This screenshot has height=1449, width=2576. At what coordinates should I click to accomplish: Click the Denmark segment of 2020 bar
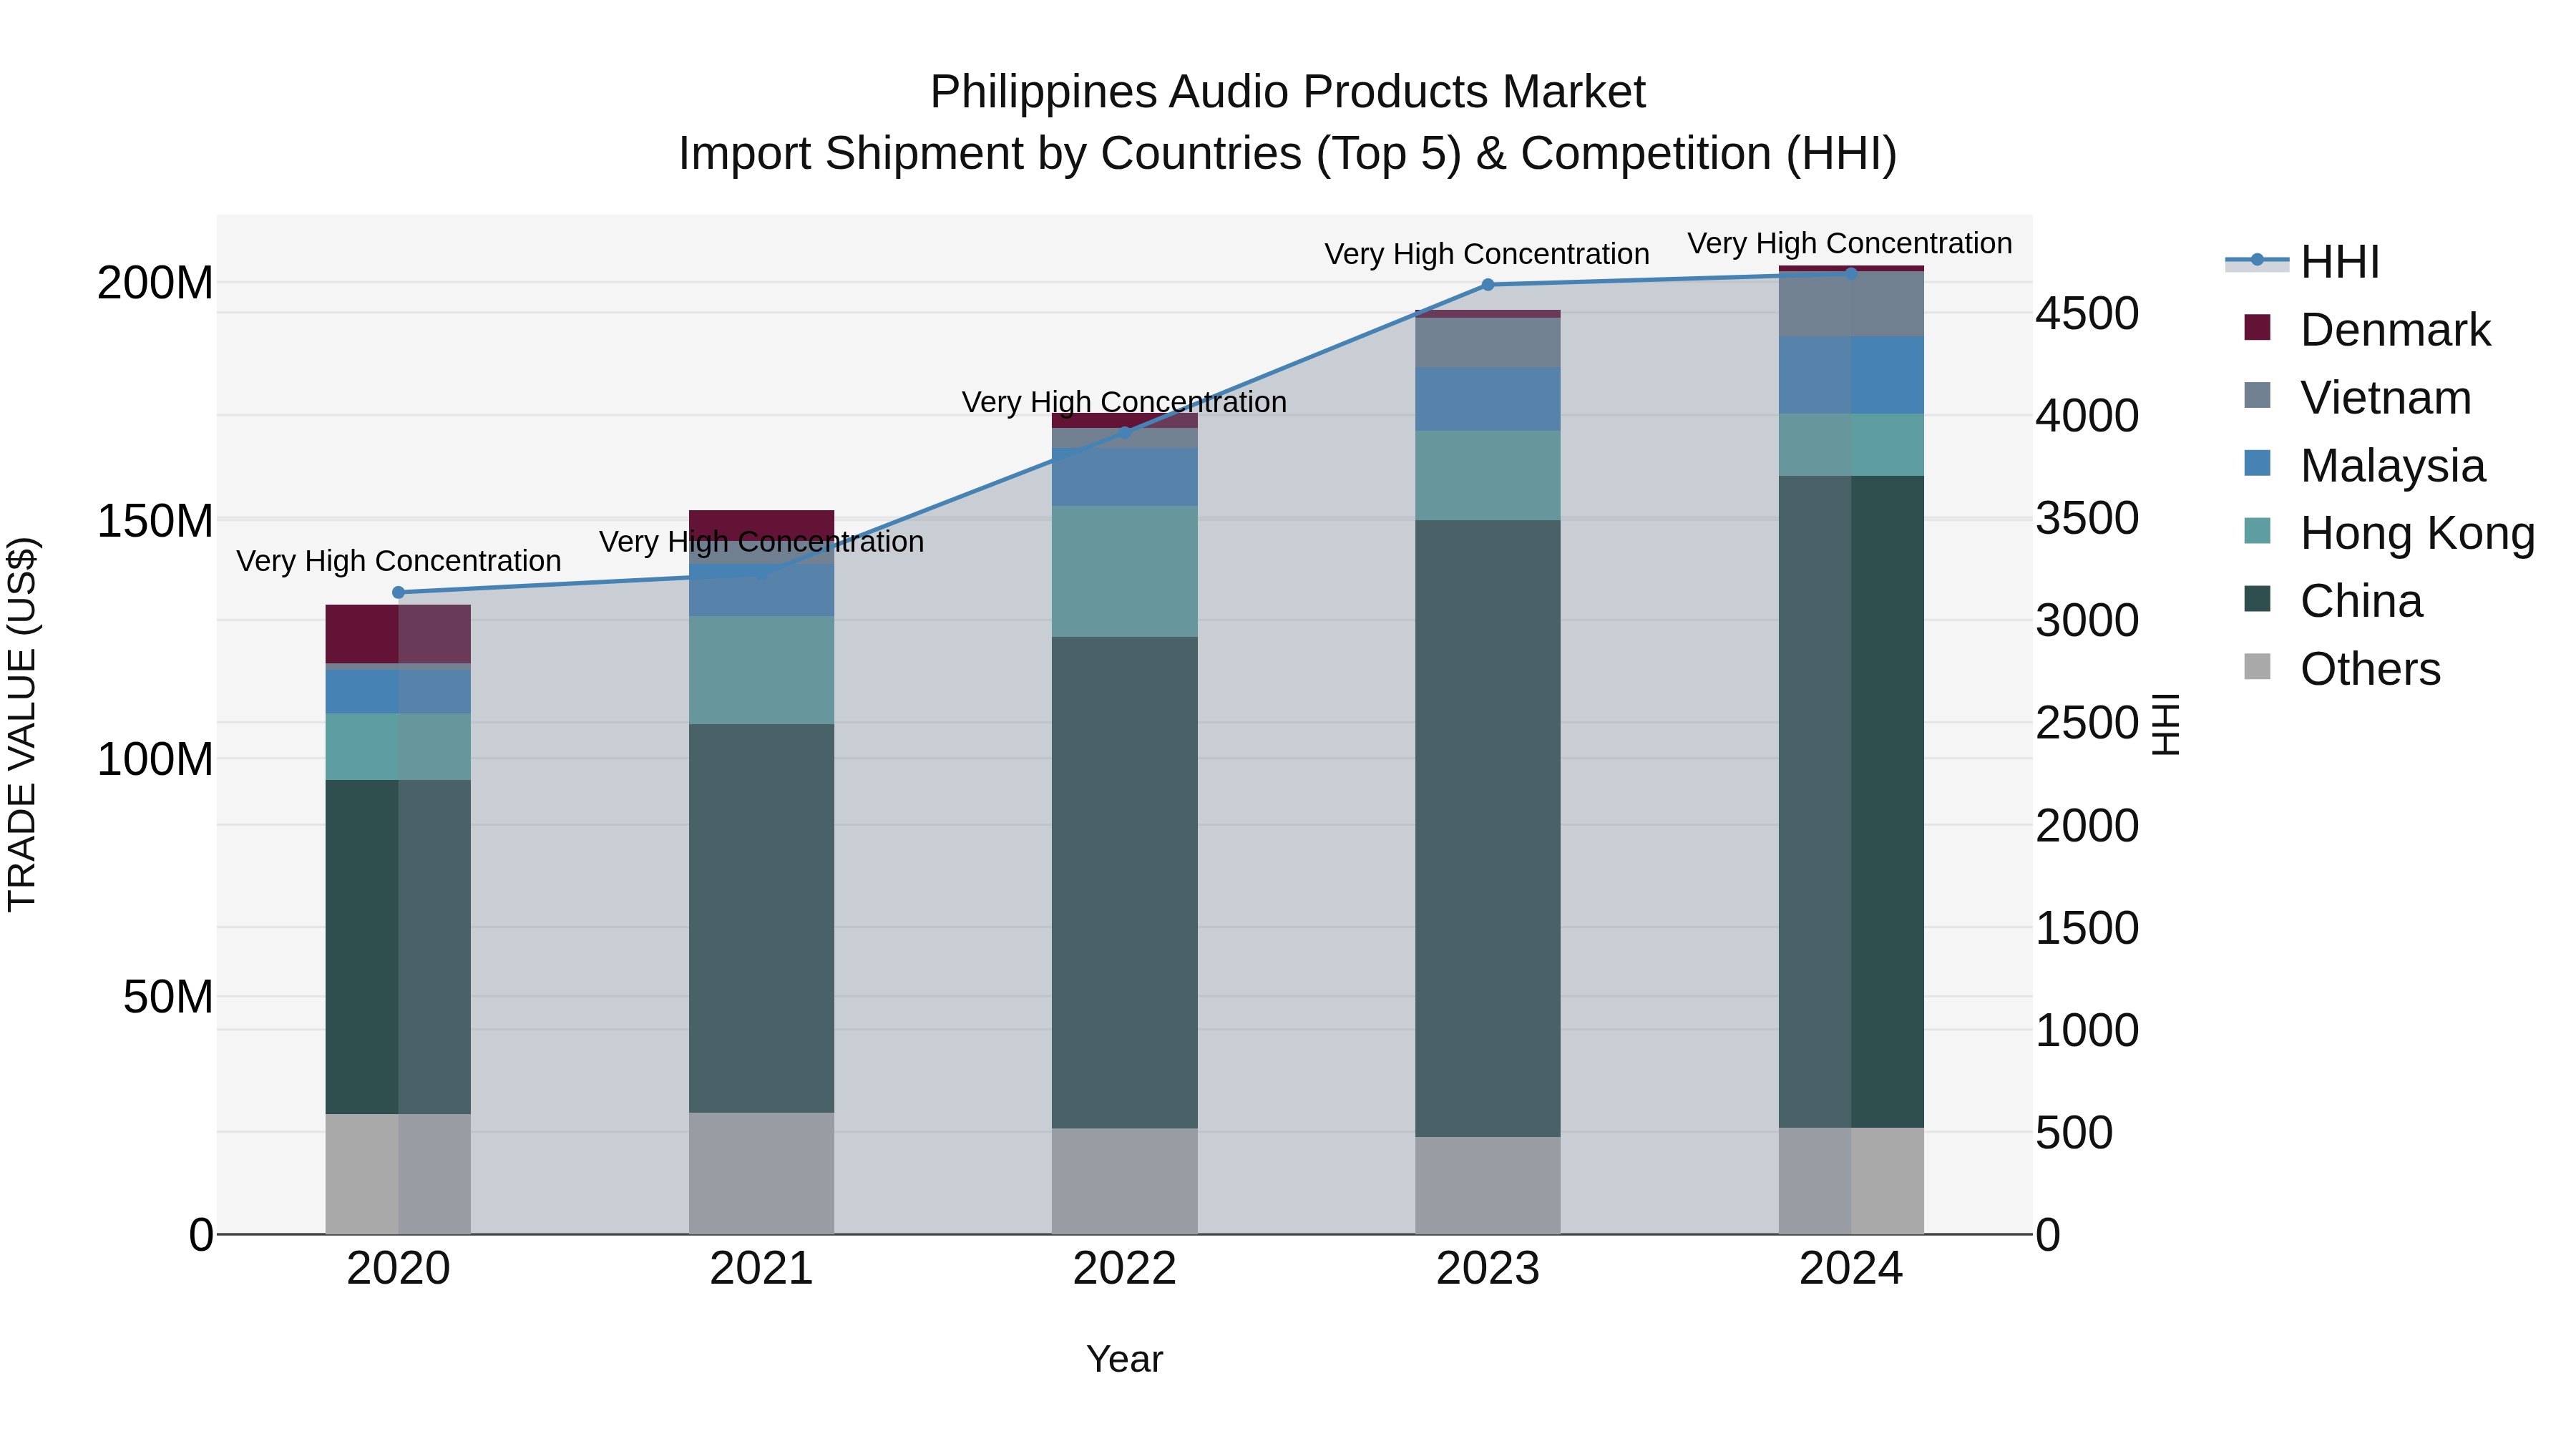[398, 634]
